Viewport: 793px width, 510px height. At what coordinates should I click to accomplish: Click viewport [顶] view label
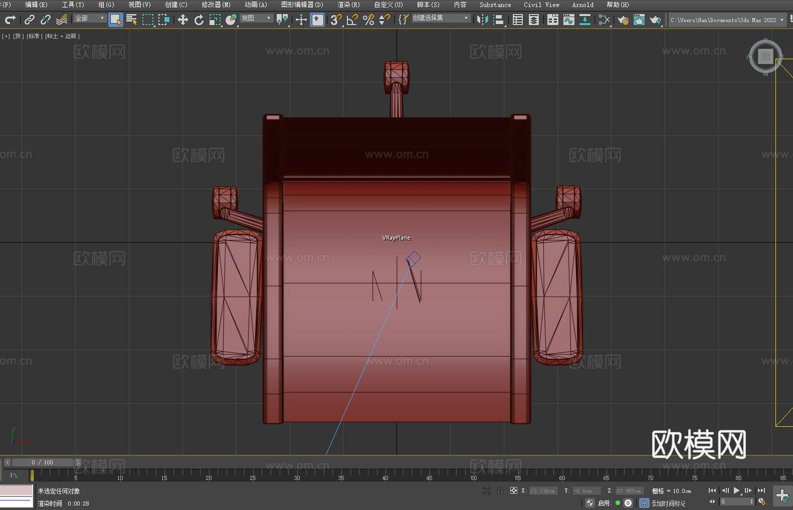click(18, 36)
